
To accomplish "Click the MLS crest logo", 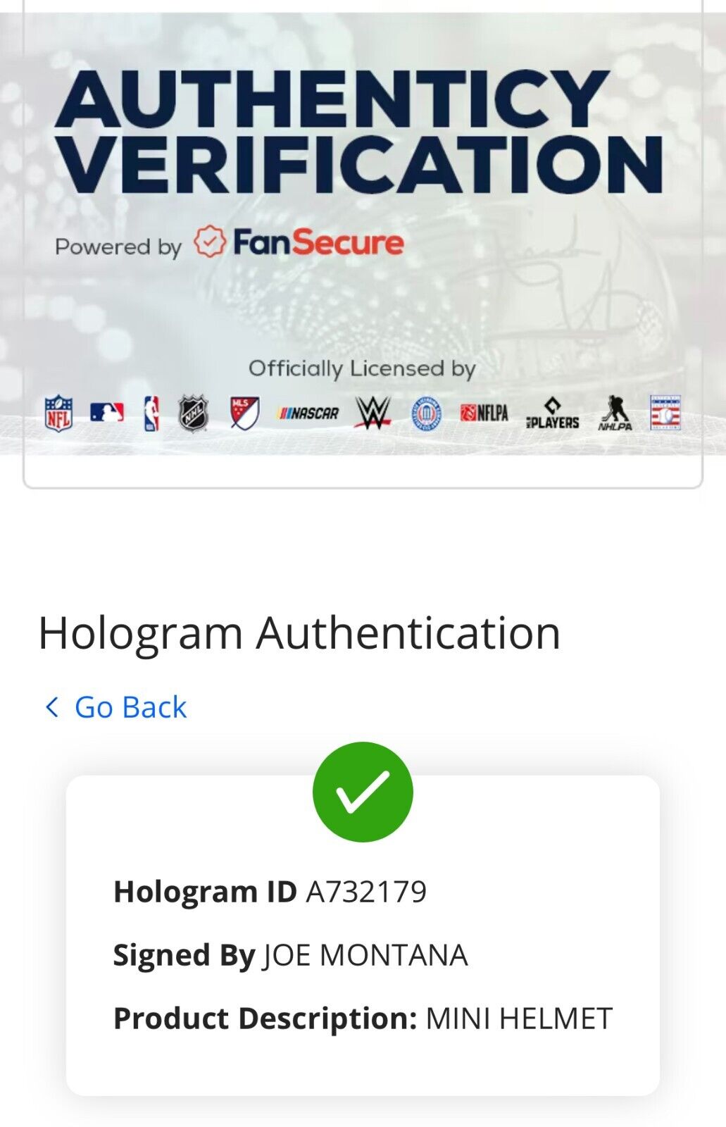I will (x=244, y=413).
